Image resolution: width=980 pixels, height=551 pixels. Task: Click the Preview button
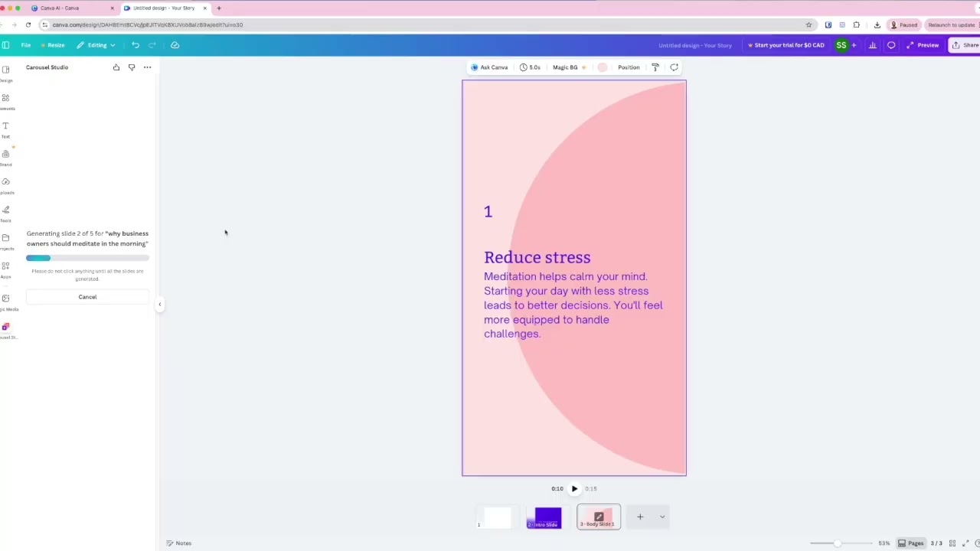pos(923,45)
